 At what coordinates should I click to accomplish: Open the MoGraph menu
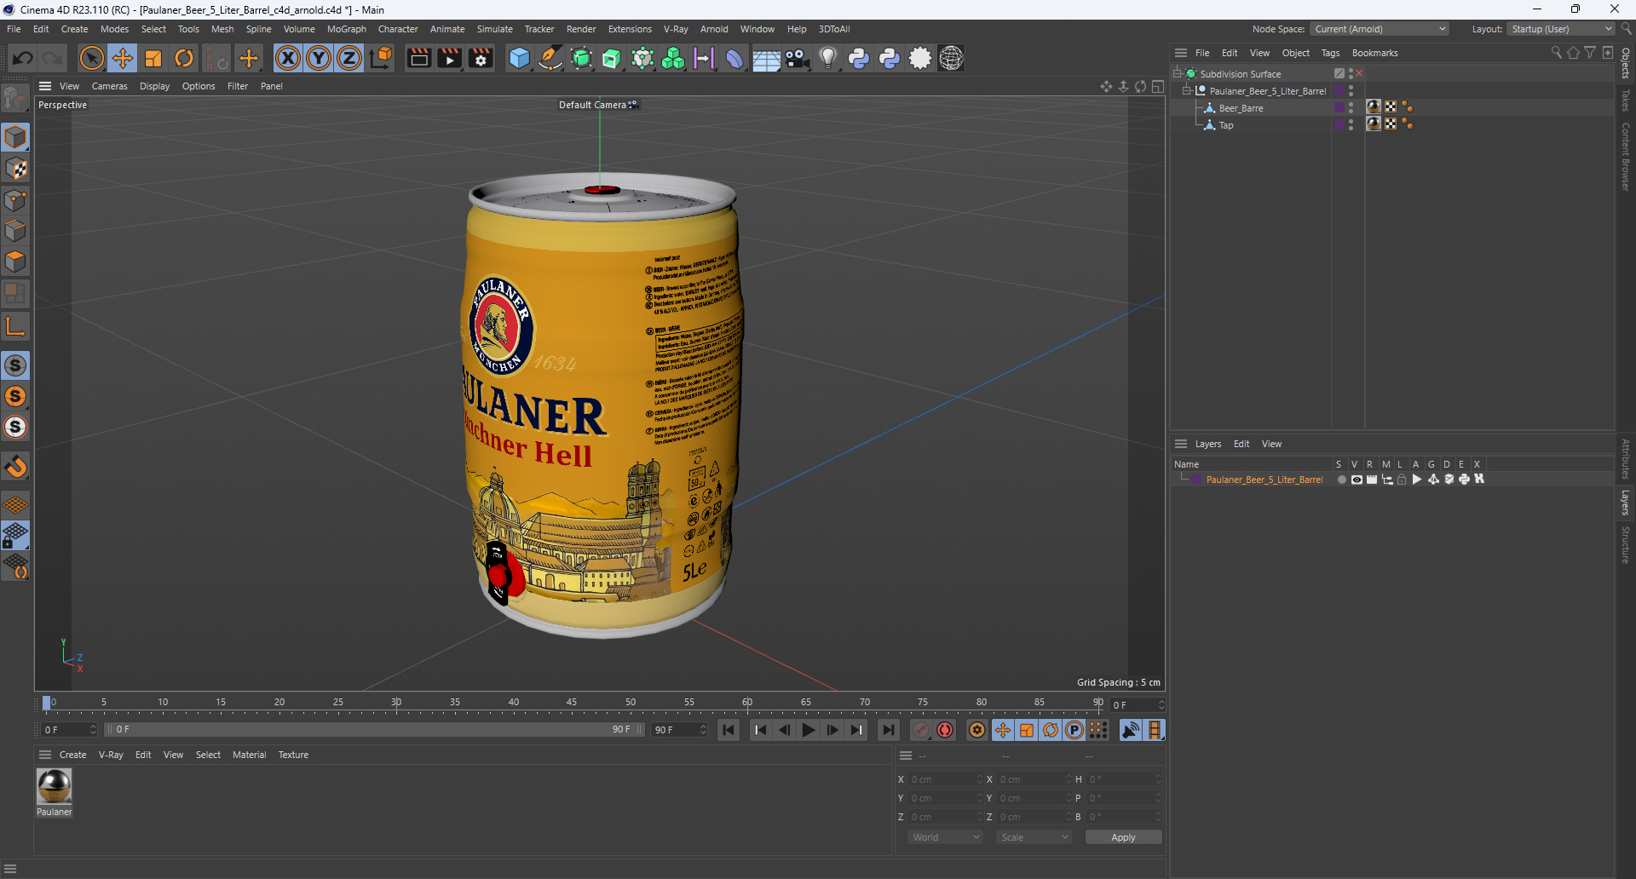pyautogui.click(x=346, y=29)
